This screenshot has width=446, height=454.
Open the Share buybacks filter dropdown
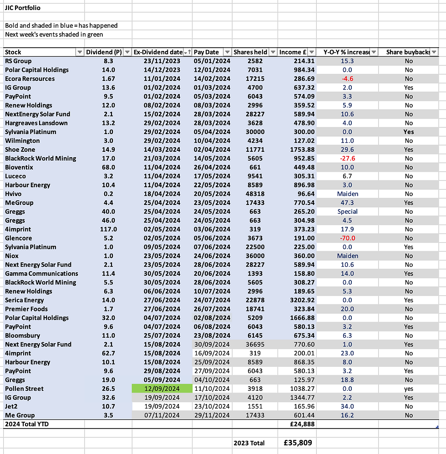(x=434, y=52)
